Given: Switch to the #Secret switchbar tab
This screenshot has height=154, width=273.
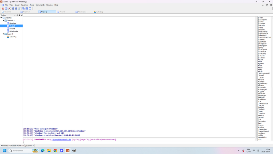Looking at the screenshot, I should (x=66, y=12).
